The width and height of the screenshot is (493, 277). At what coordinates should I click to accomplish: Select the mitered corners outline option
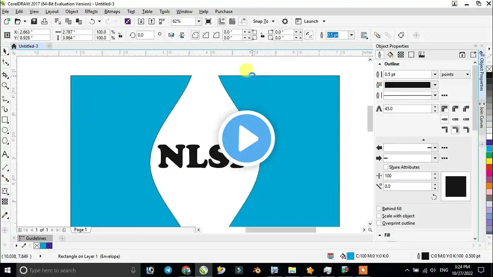[x=444, y=109]
